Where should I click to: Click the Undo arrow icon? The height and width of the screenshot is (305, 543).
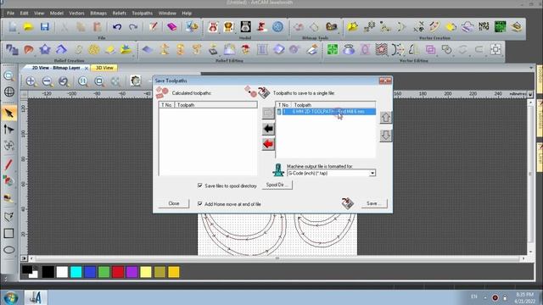117,27
